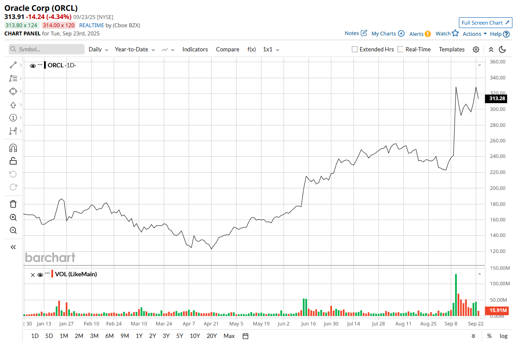Select the 1Y time range
Viewport: 531px width, 363px height.
(139, 336)
